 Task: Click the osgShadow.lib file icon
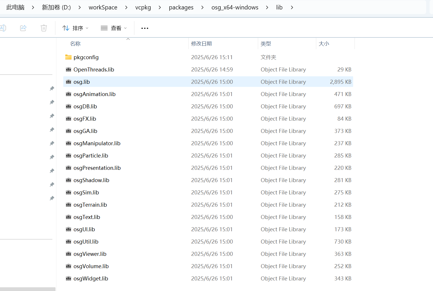coord(68,180)
